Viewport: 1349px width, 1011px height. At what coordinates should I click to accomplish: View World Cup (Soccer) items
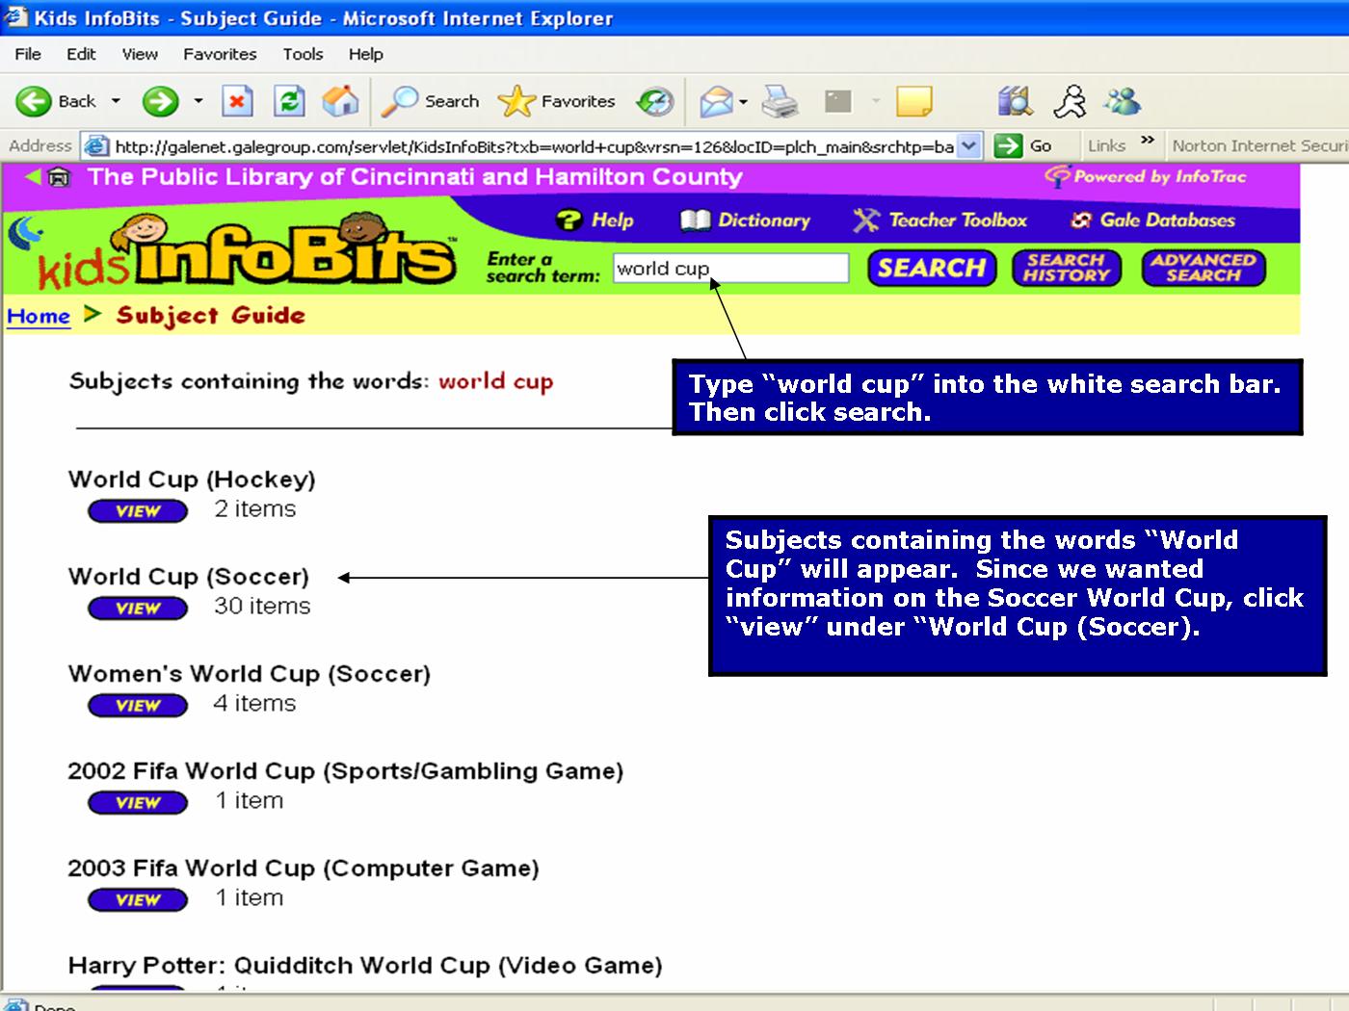click(137, 609)
